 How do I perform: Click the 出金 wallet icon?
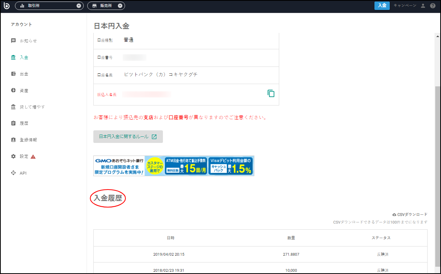13,74
